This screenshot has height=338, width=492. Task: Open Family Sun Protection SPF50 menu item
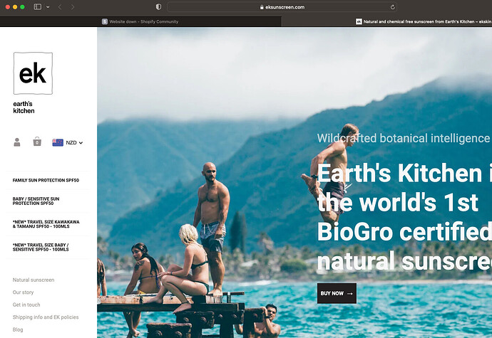46,180
